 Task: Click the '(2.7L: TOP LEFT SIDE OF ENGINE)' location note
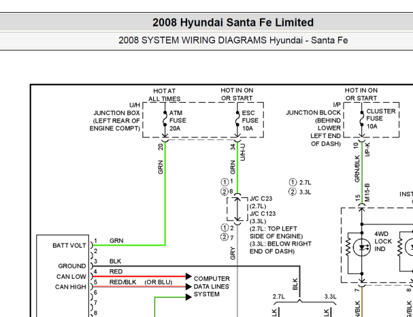click(276, 233)
